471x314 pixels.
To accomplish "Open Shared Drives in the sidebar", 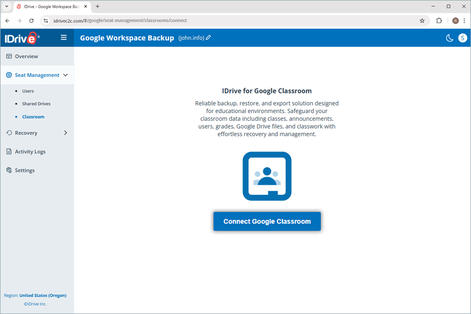I will pyautogui.click(x=36, y=104).
